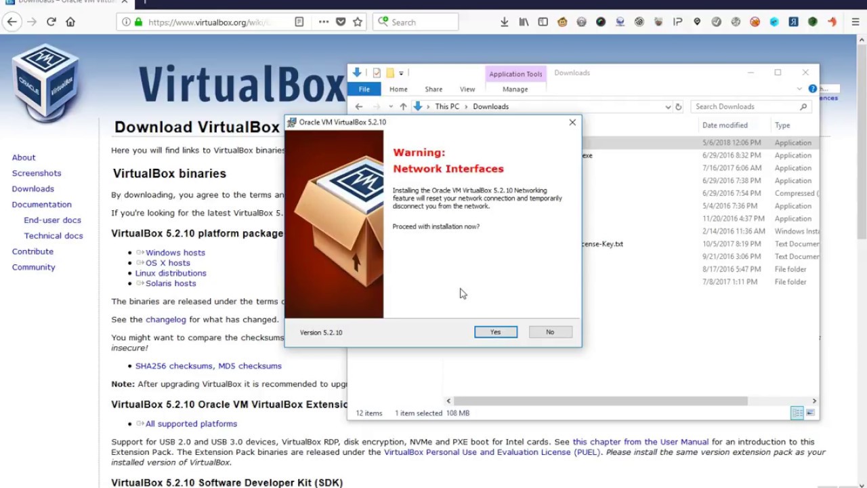Open SHA256 checksums link

173,365
